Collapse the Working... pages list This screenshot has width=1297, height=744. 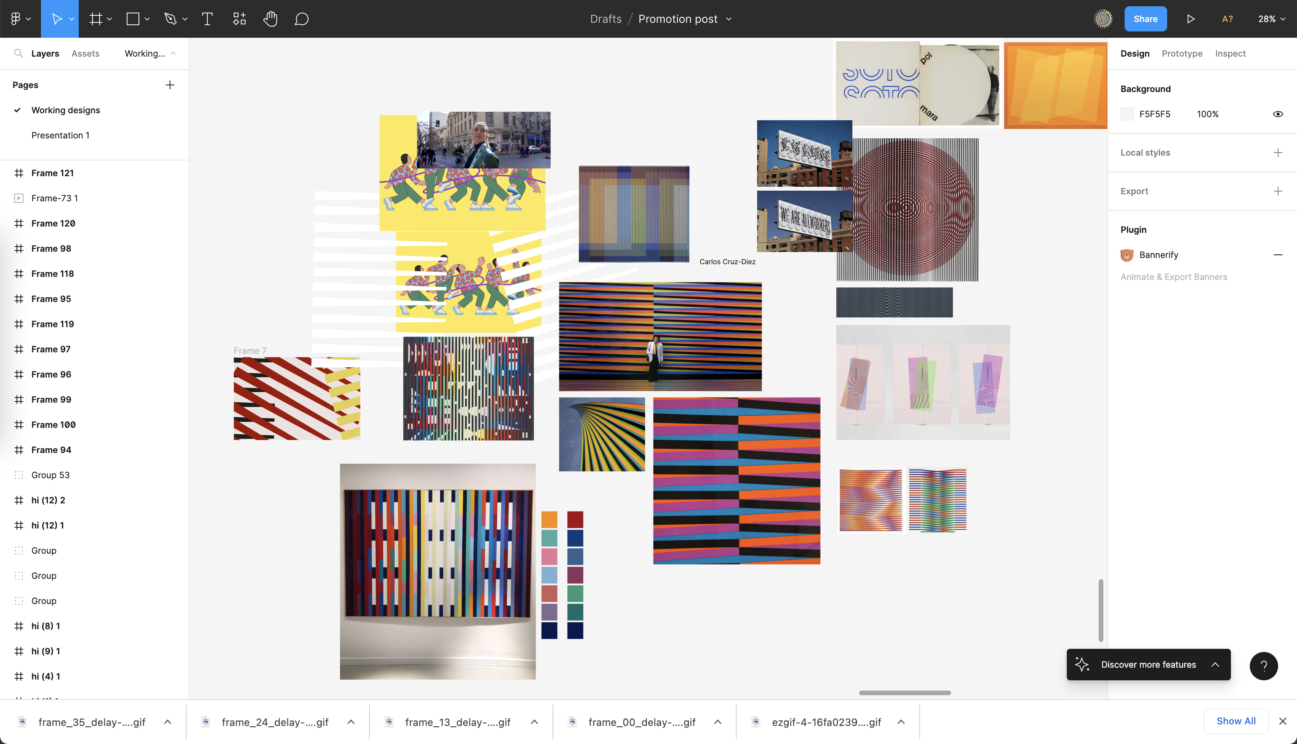pyautogui.click(x=173, y=53)
